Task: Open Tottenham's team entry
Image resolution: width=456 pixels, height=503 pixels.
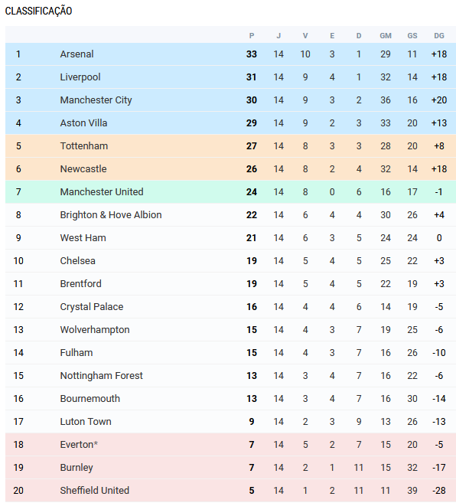Action: click(x=84, y=146)
